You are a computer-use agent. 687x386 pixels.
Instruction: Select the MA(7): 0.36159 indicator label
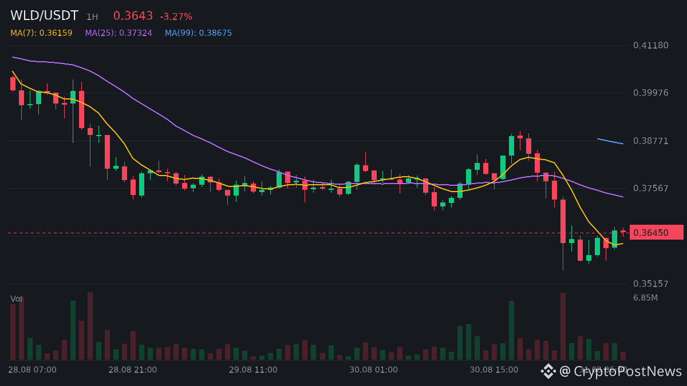point(41,33)
